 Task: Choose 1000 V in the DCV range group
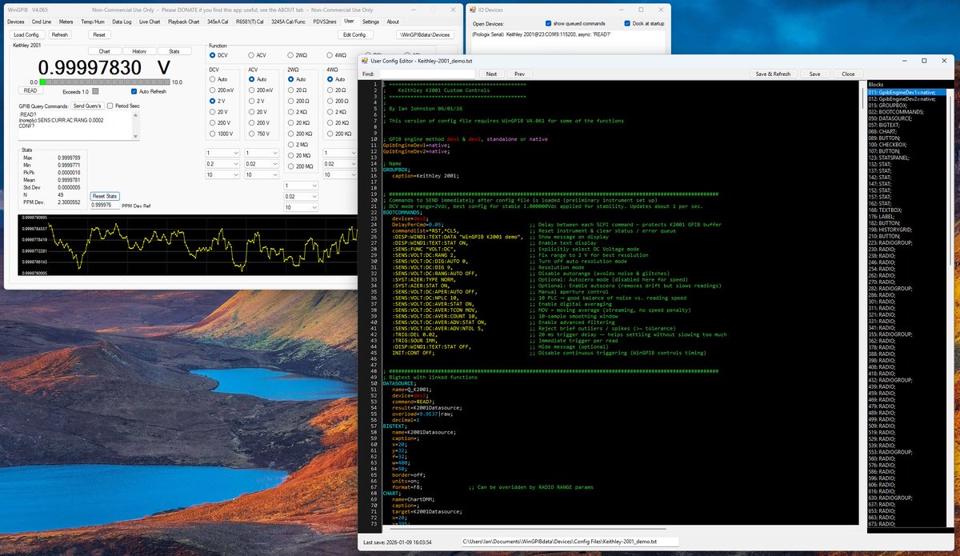point(212,133)
